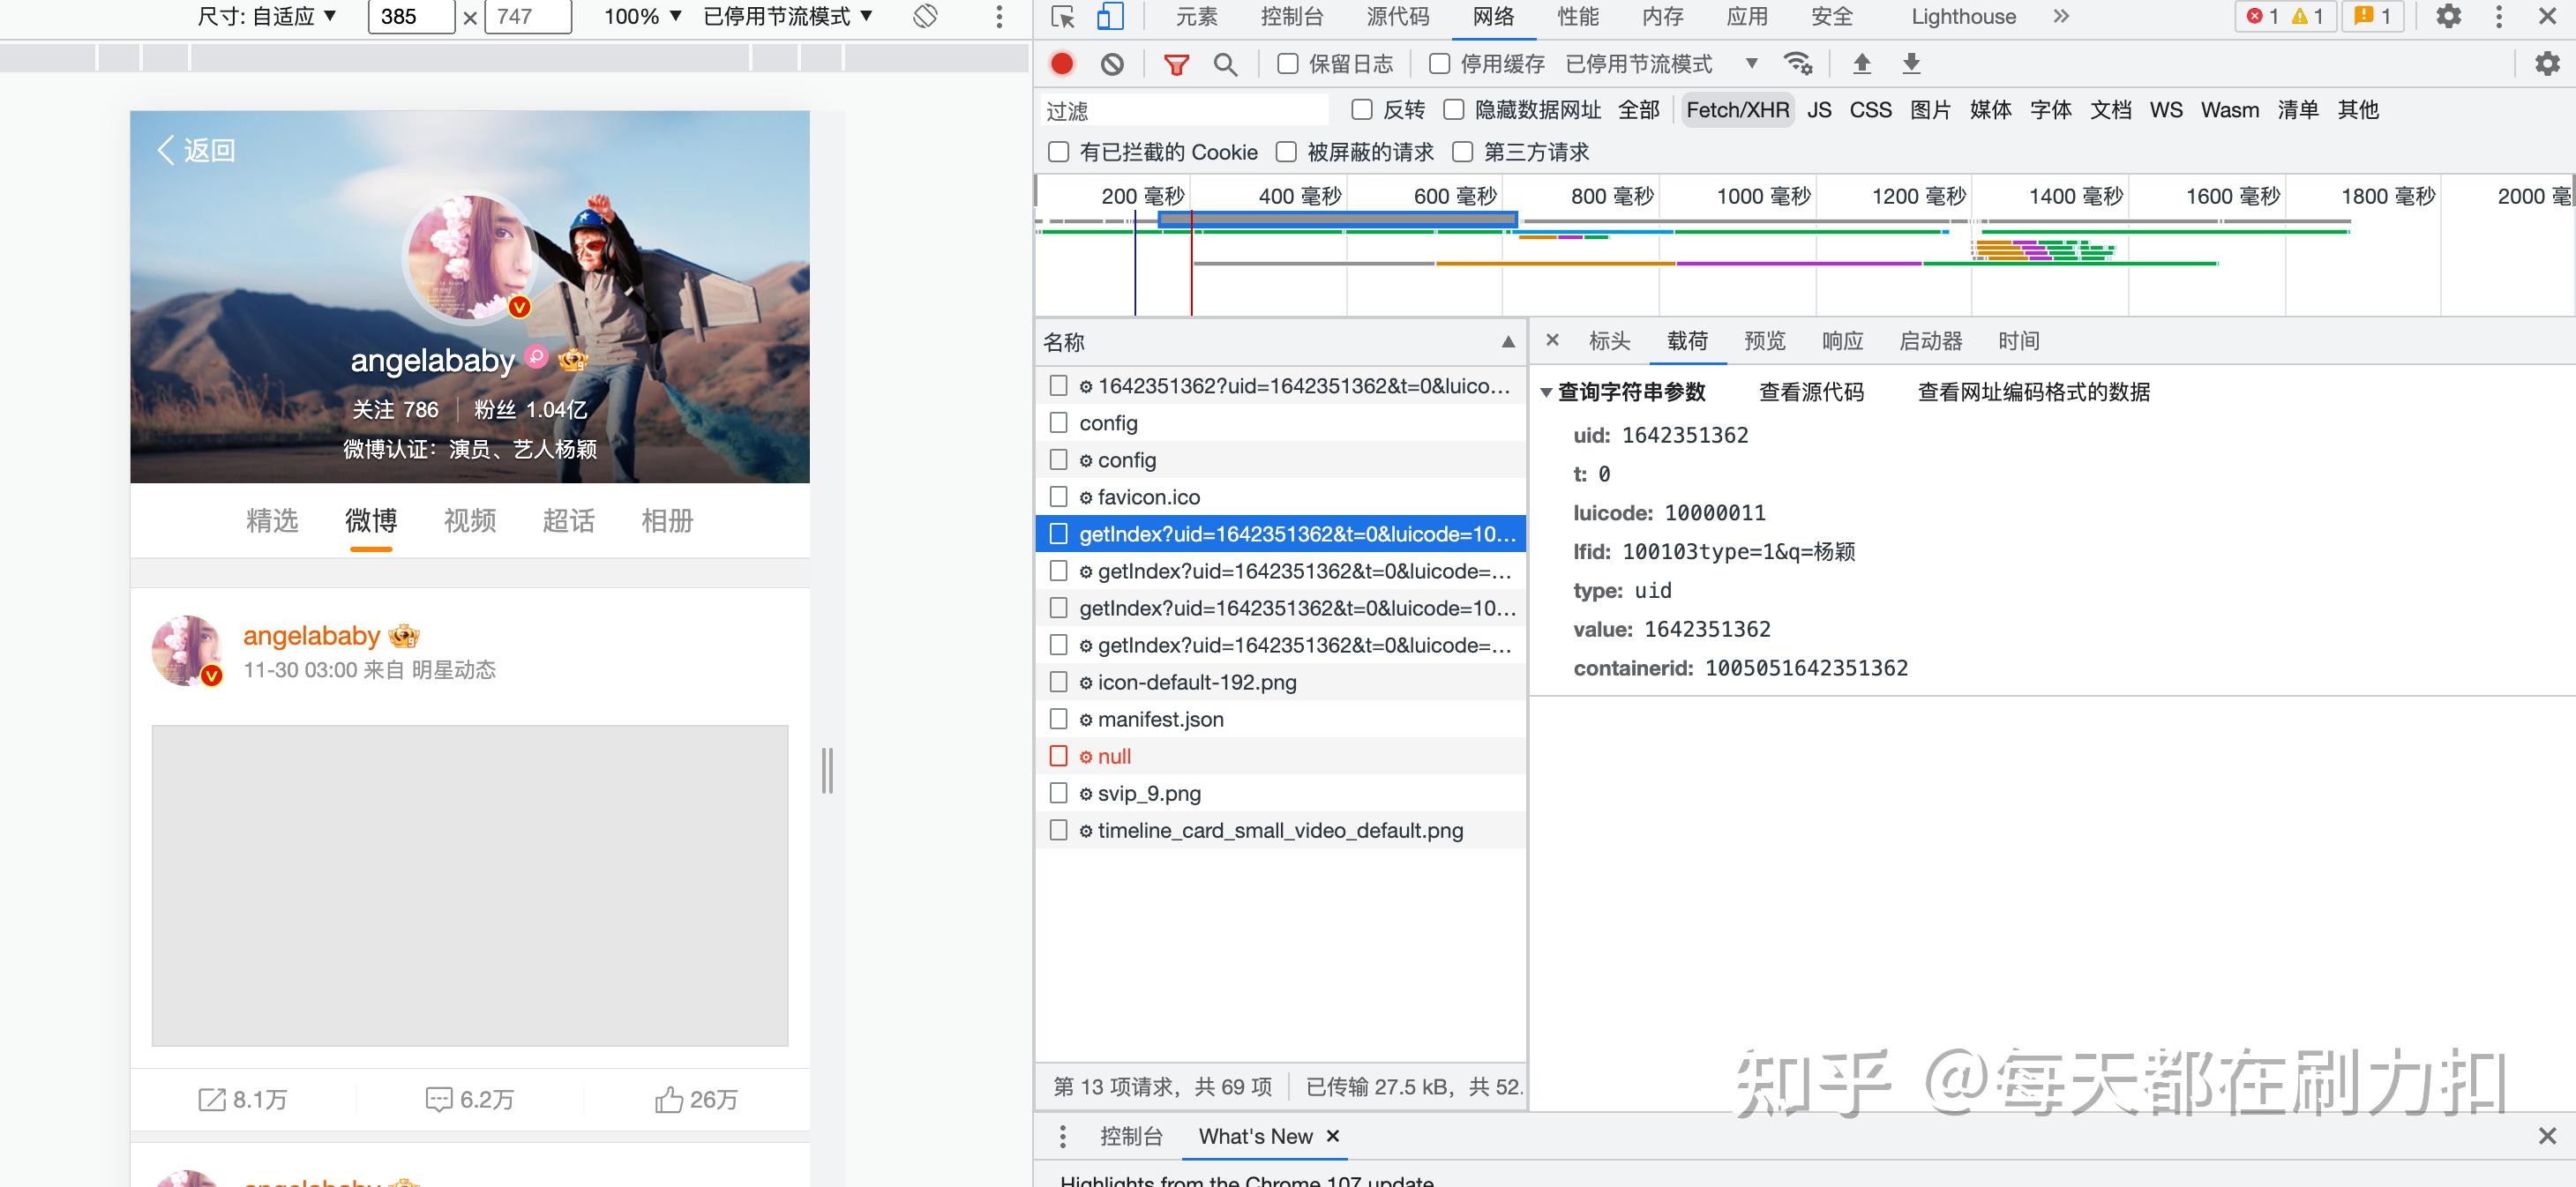The image size is (2576, 1187).
Task: Open the 预览 details tab
Action: click(1764, 341)
